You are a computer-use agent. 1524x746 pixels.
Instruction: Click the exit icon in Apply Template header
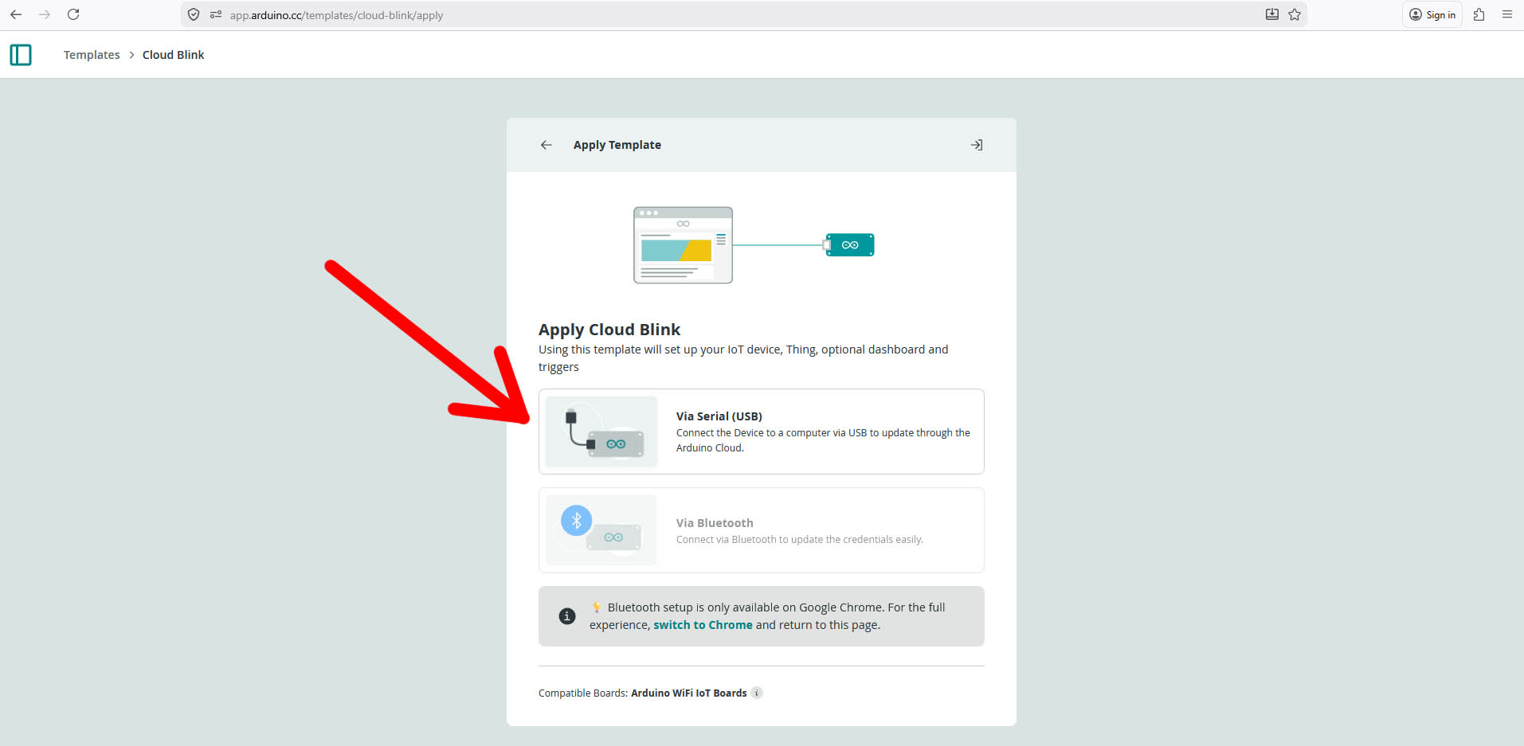[x=976, y=145]
